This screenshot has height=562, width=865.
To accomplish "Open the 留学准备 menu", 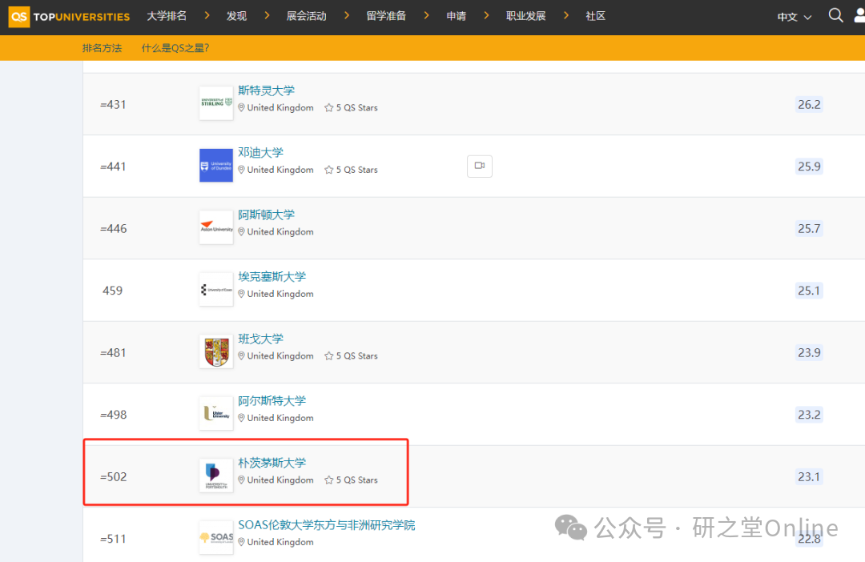I will [x=386, y=16].
